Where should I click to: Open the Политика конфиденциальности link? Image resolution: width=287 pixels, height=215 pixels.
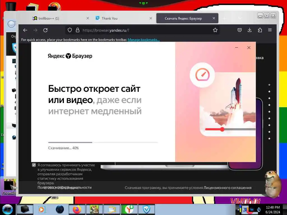click(64, 187)
